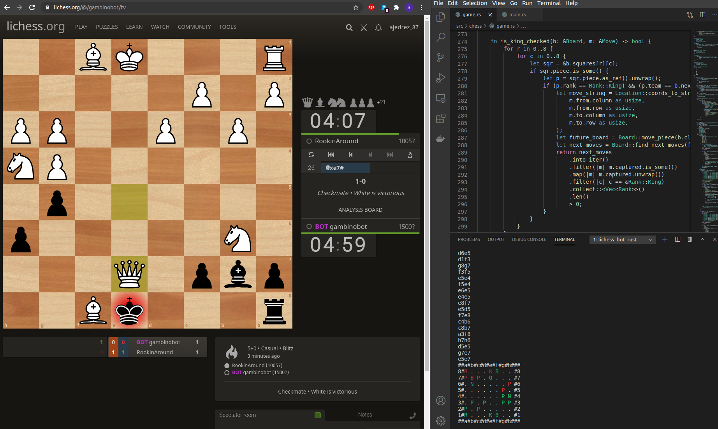The width and height of the screenshot is (718, 429).
Task: Open VS Code Terminal menu
Action: [549, 3]
